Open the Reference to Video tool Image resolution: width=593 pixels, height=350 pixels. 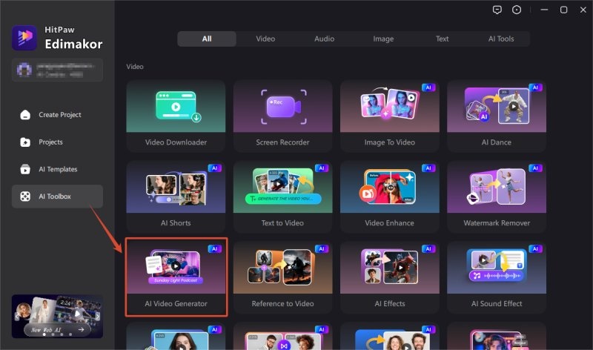click(283, 277)
